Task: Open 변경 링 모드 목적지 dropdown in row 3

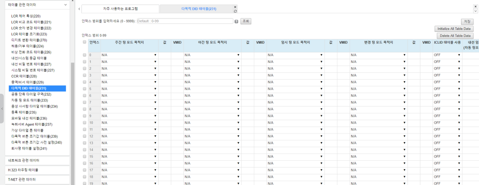Action: point(378,75)
